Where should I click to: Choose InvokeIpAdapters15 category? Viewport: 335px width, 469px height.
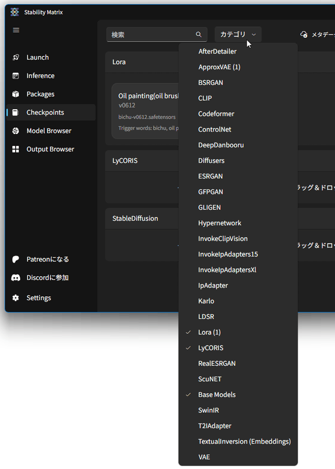tap(238, 254)
